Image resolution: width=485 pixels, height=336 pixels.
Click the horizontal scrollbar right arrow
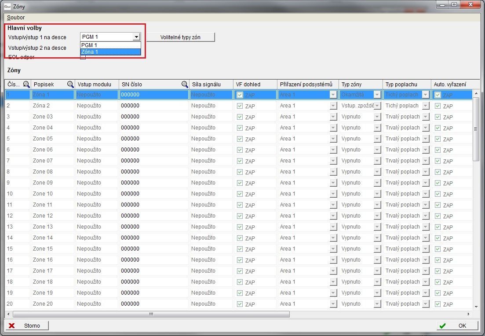tap(468, 314)
